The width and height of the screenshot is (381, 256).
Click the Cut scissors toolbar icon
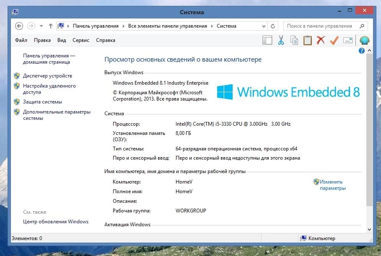281,40
